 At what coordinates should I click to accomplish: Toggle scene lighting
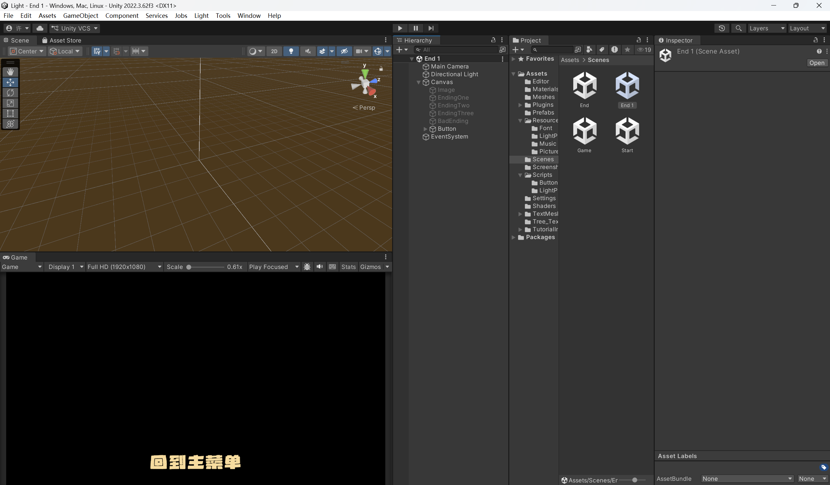(291, 51)
